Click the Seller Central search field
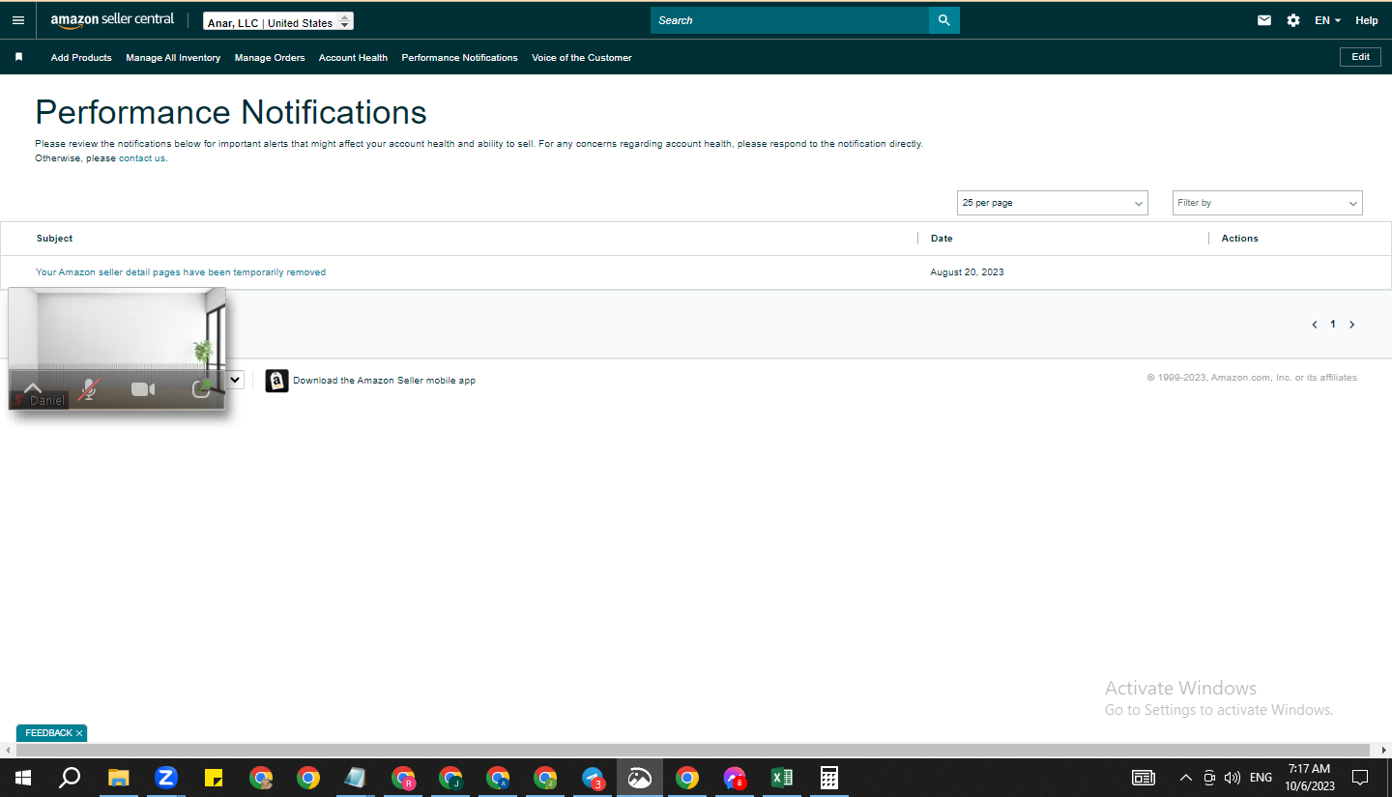This screenshot has width=1392, height=797. [790, 20]
